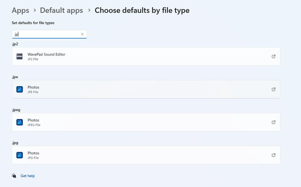Click the Get help chat icon
Screen dimensions: 301x187
click(x=14, y=176)
